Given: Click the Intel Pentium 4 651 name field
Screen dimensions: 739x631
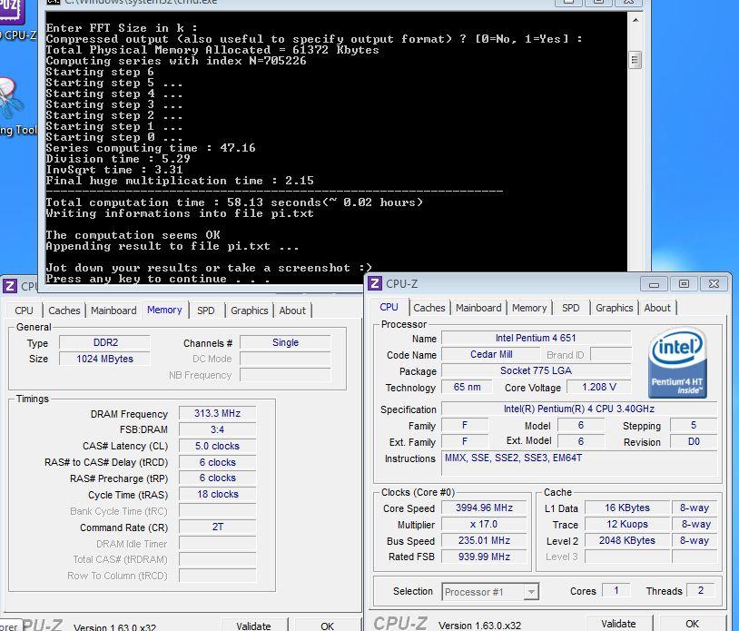Looking at the screenshot, I should (x=536, y=339).
